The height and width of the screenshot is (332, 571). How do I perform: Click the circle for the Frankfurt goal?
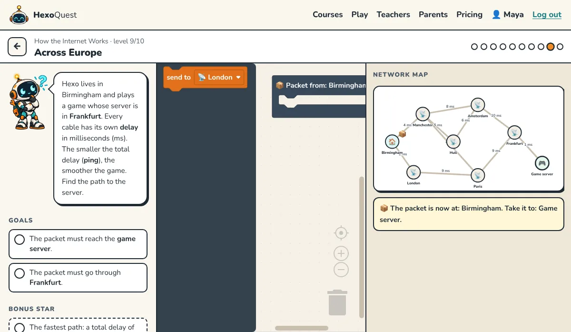click(20, 273)
